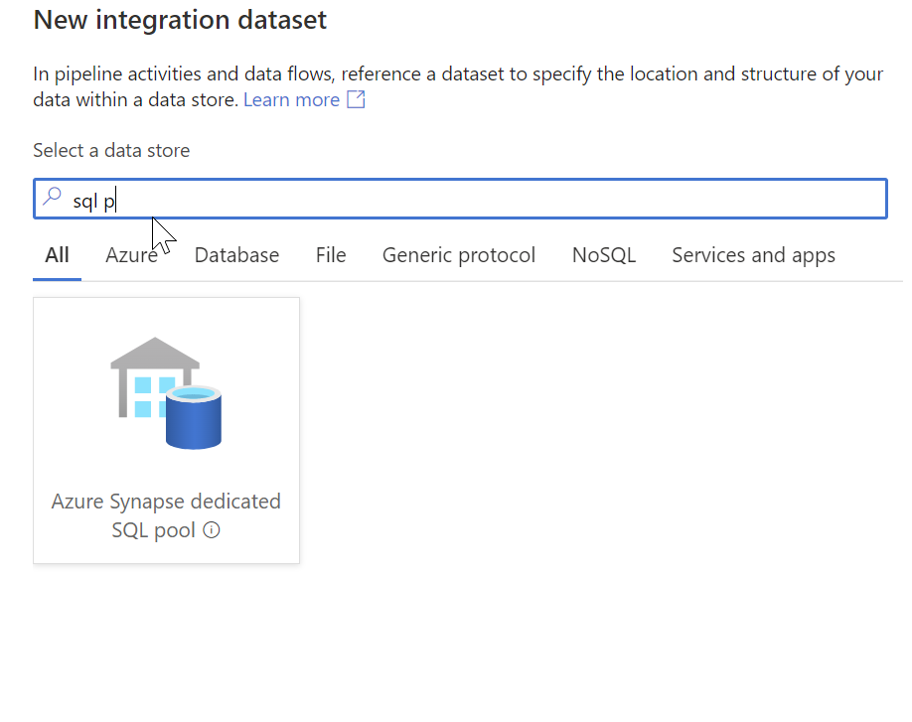The image size is (912, 722).
Task: Switch to Services and apps tab
Action: coord(754,255)
